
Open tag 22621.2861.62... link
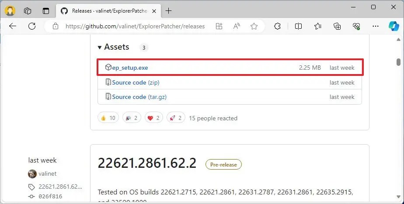[60, 187]
